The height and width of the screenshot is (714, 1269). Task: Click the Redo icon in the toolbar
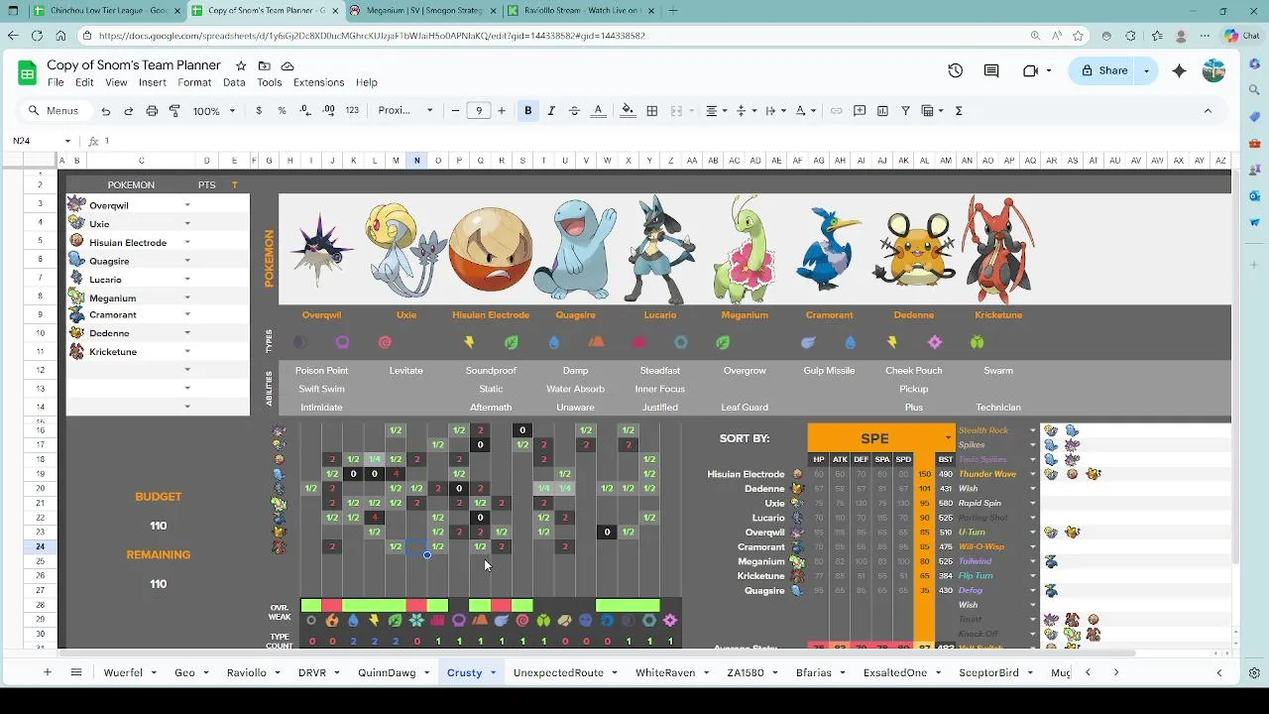tap(128, 111)
